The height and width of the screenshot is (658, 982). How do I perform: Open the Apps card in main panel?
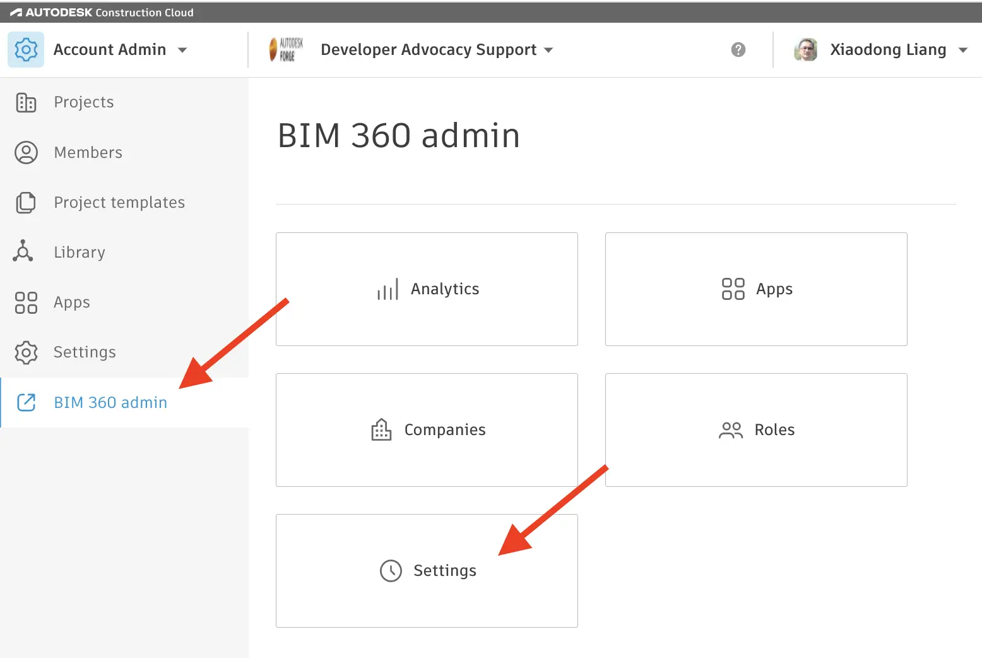pos(756,289)
